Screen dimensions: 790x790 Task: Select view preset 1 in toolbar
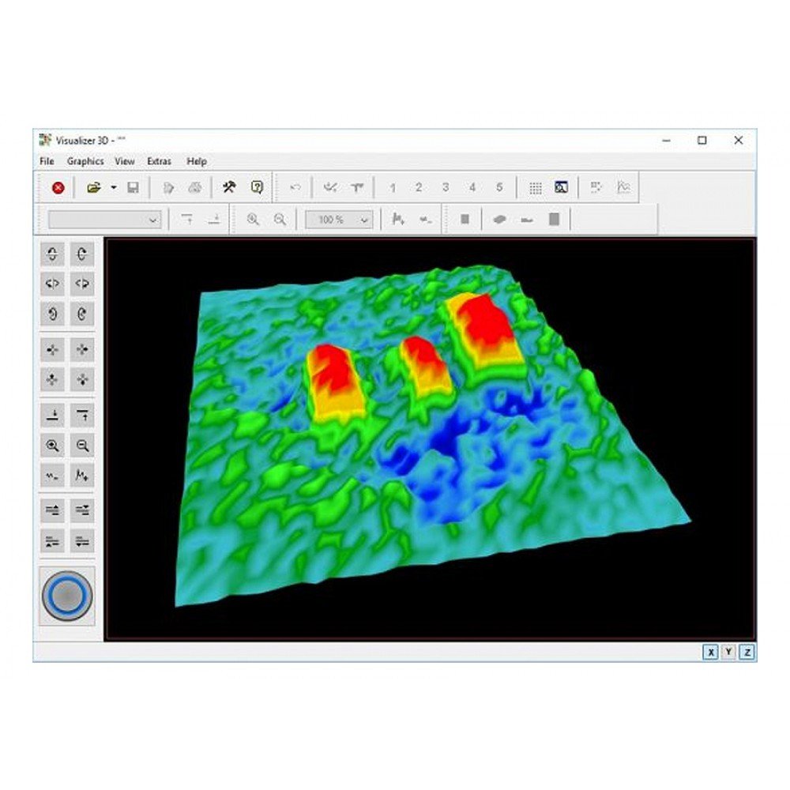point(393,188)
